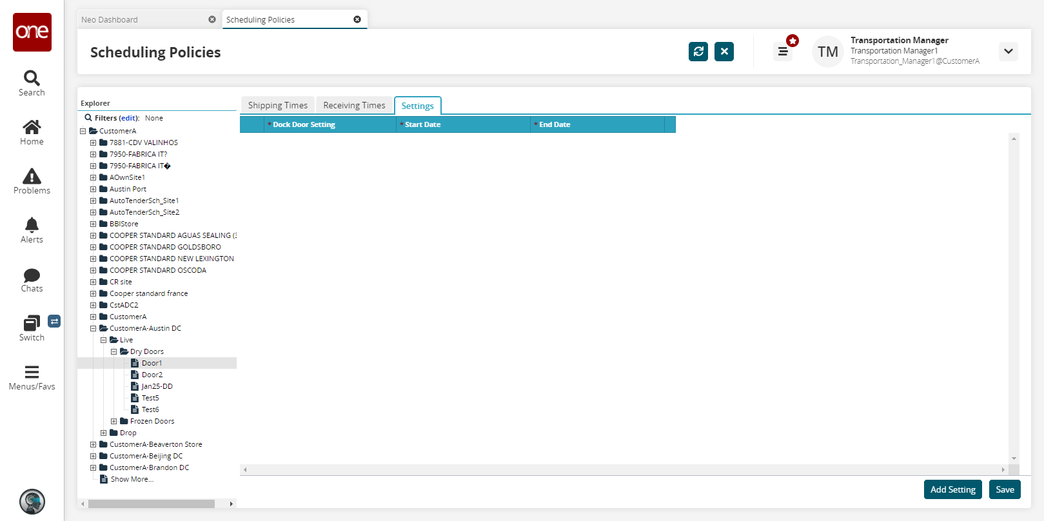Close the Scheduling Policies page with X button
This screenshot has width=1044, height=521.
pos(724,52)
